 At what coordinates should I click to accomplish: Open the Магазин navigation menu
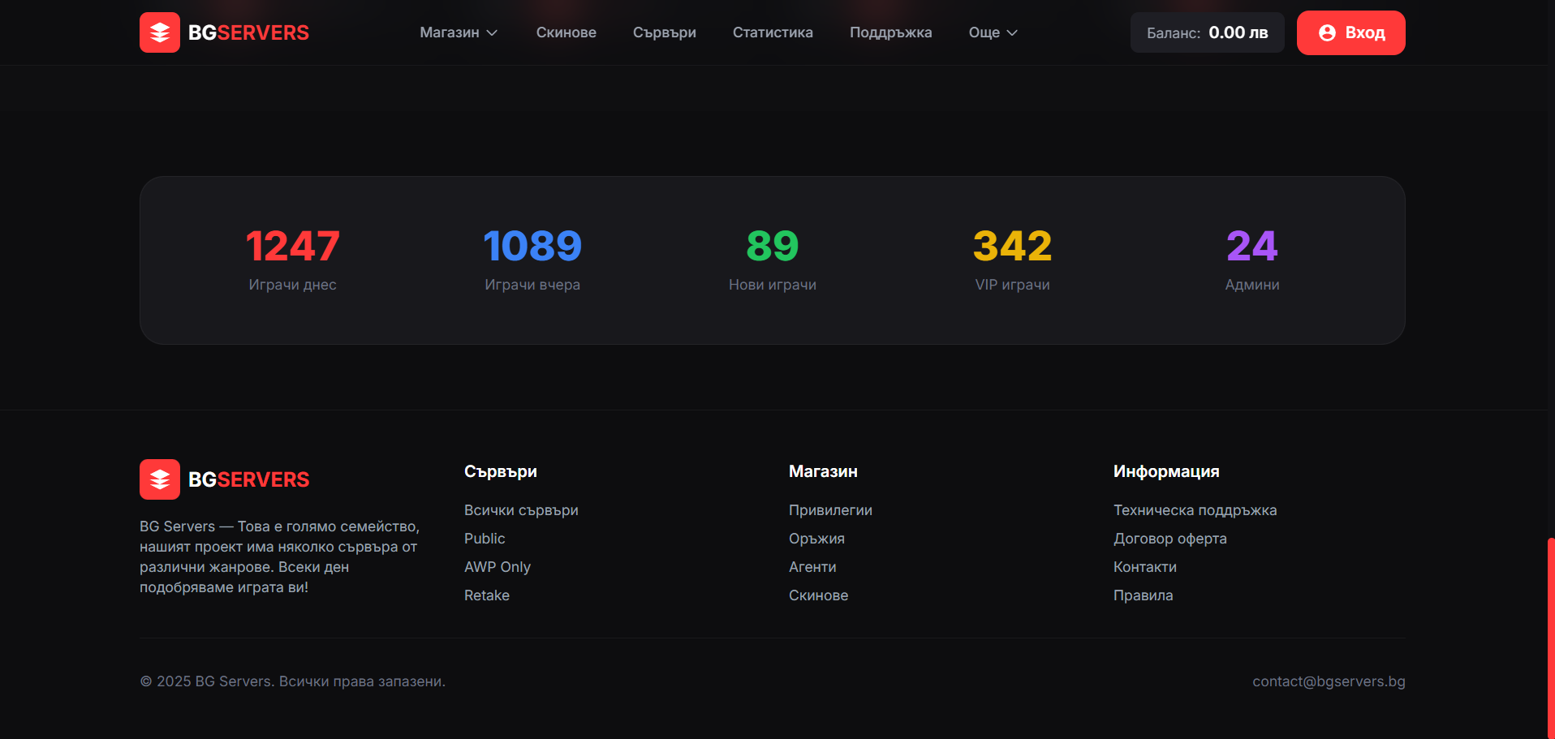449,32
